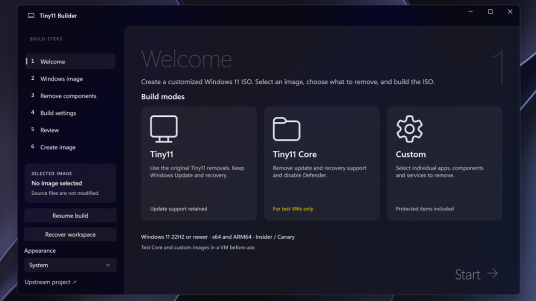Viewport: 536px width, 301px height.
Task: Click the 'Tiny11 Builder' window title text
Action: pyautogui.click(x=58, y=16)
